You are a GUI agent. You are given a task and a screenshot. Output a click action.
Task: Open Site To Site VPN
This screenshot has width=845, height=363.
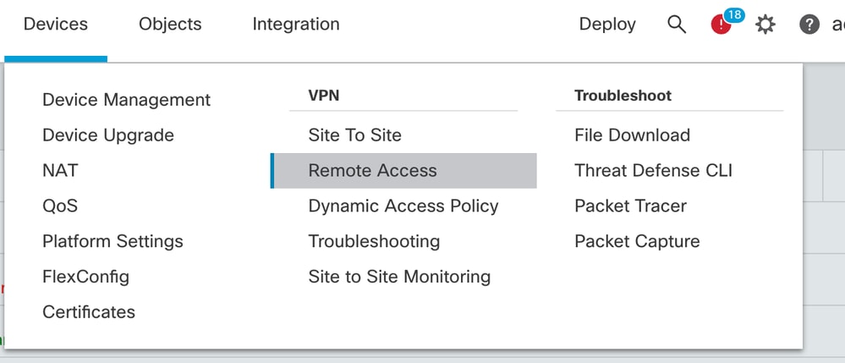354,135
